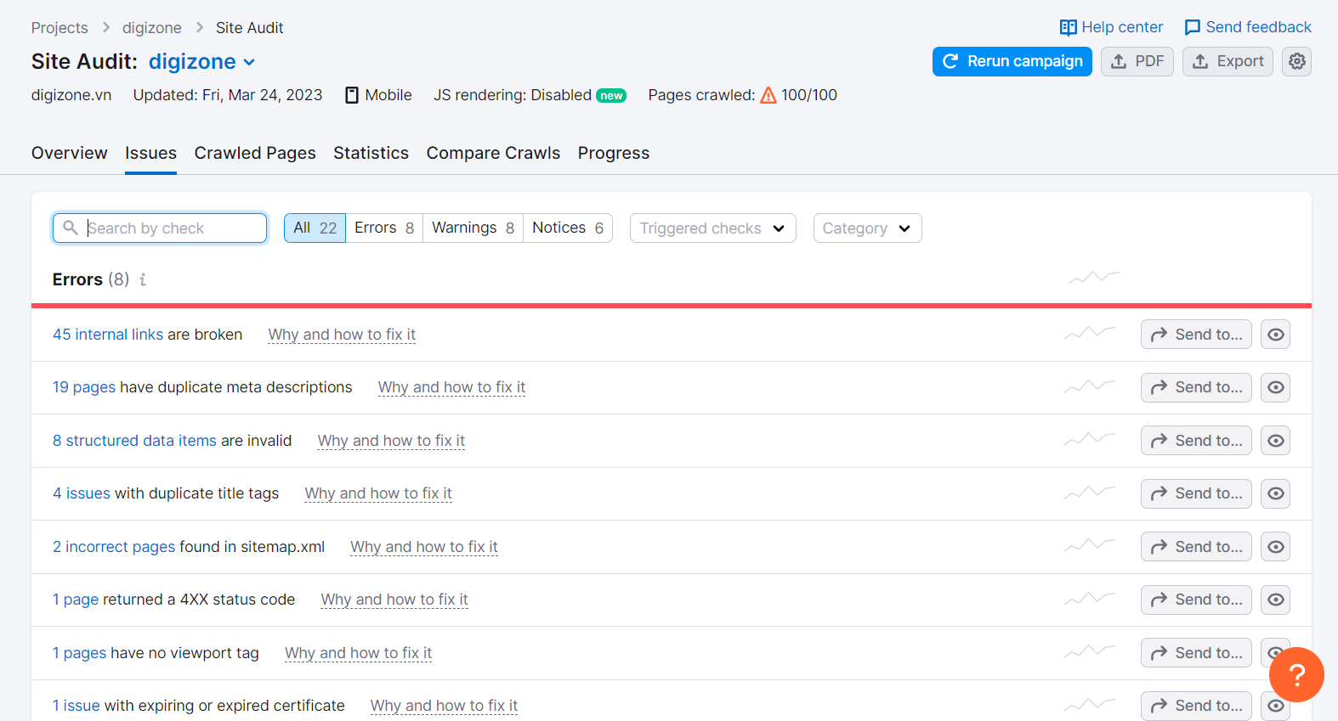Image resolution: width=1338 pixels, height=721 pixels.
Task: Open the Help center link
Action: 1111,27
